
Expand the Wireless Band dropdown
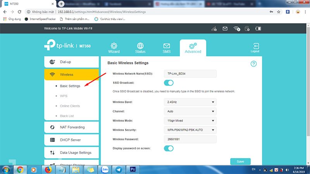pos(190,102)
